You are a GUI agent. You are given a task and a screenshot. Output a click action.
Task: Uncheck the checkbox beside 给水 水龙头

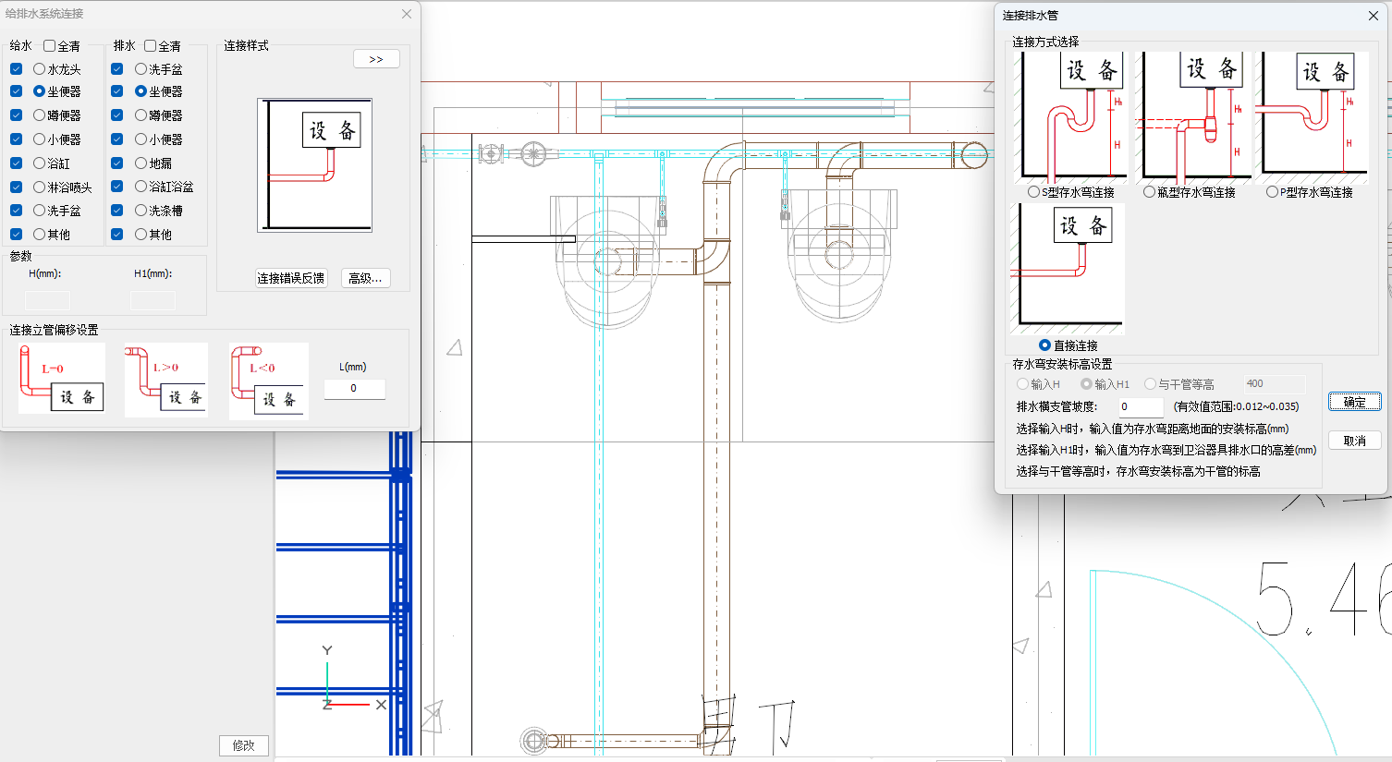(x=17, y=69)
